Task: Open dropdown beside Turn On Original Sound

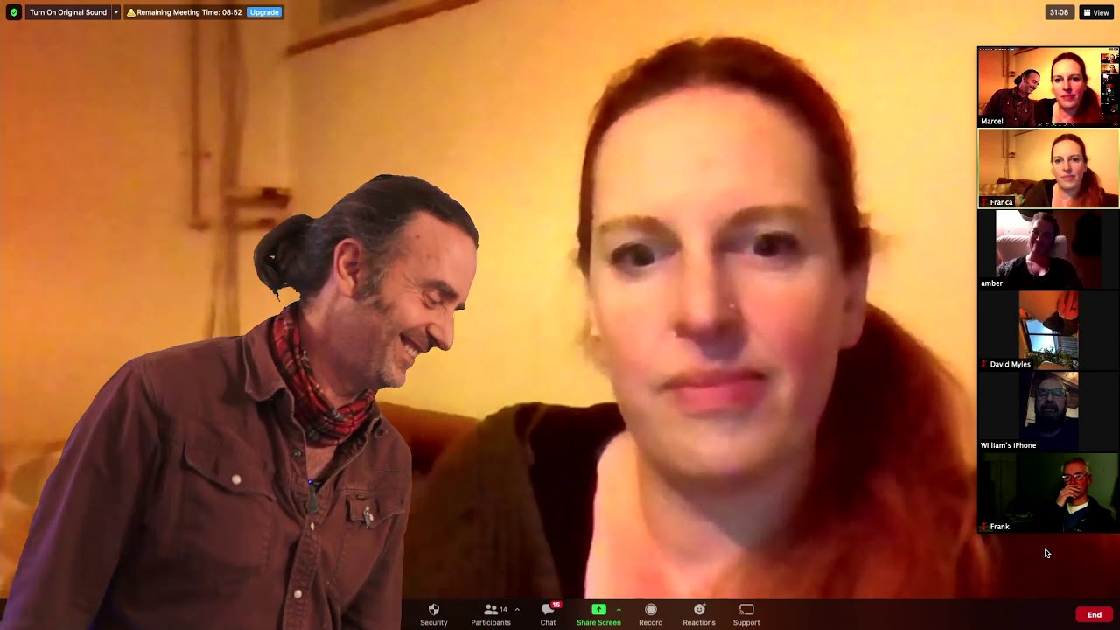Action: click(x=115, y=12)
